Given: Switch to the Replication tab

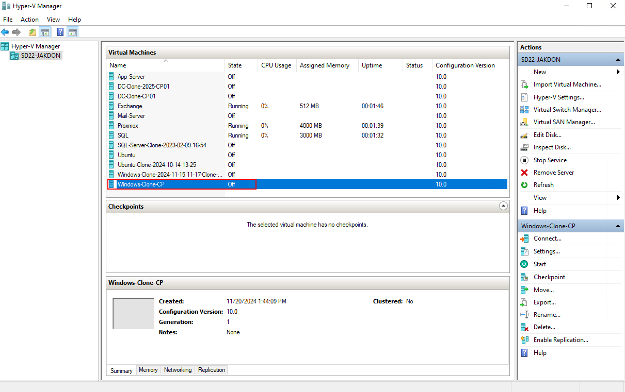Looking at the screenshot, I should click(212, 370).
